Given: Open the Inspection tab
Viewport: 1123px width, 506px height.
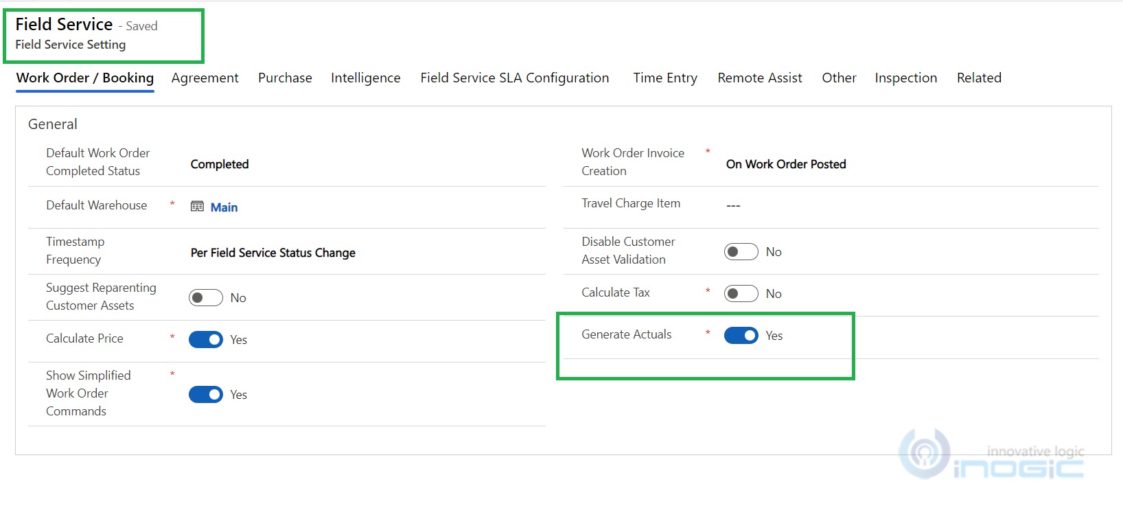Looking at the screenshot, I should pos(906,78).
